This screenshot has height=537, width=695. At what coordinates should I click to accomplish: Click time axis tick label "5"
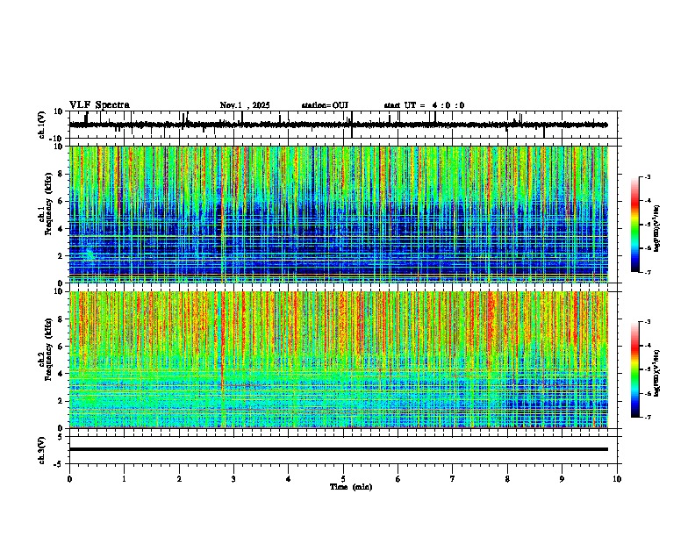[343, 479]
